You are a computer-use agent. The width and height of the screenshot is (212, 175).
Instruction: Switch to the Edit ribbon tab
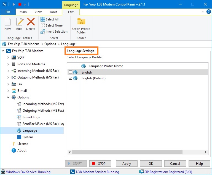tap(71, 12)
